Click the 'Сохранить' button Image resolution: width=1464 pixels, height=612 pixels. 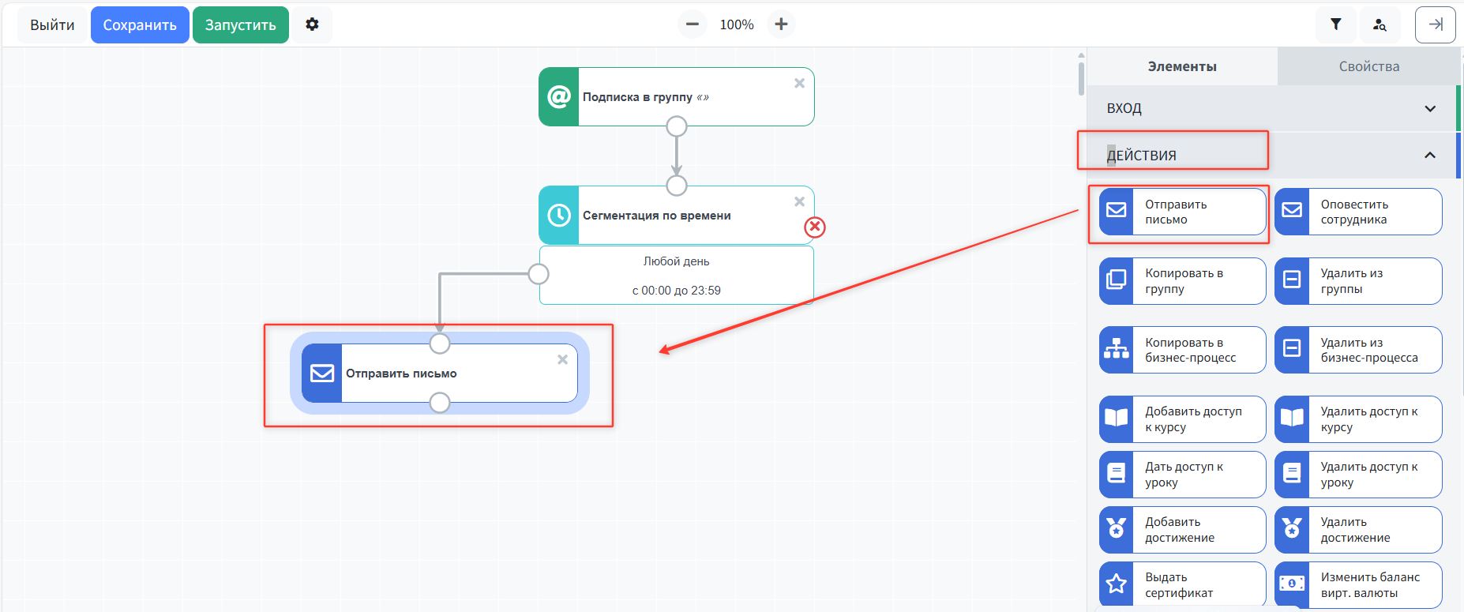point(140,24)
